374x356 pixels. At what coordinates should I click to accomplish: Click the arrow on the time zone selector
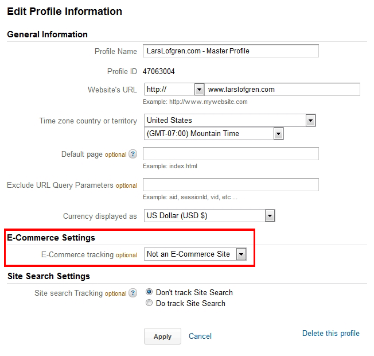coord(278,134)
